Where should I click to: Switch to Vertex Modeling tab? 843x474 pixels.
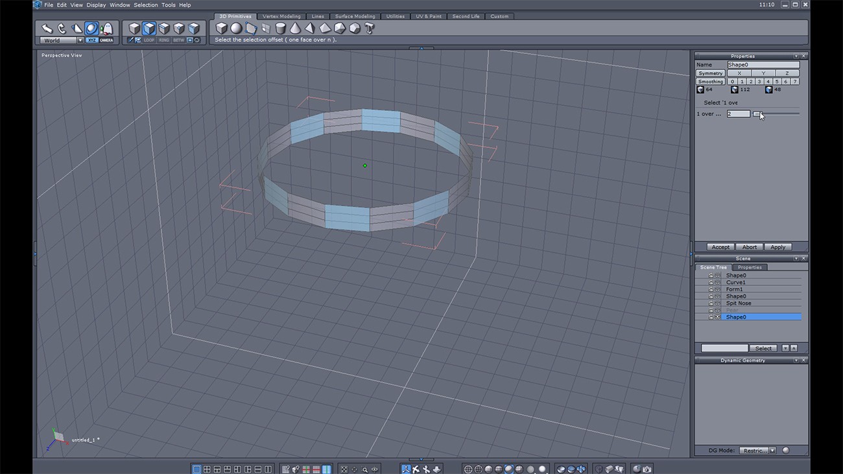(281, 16)
